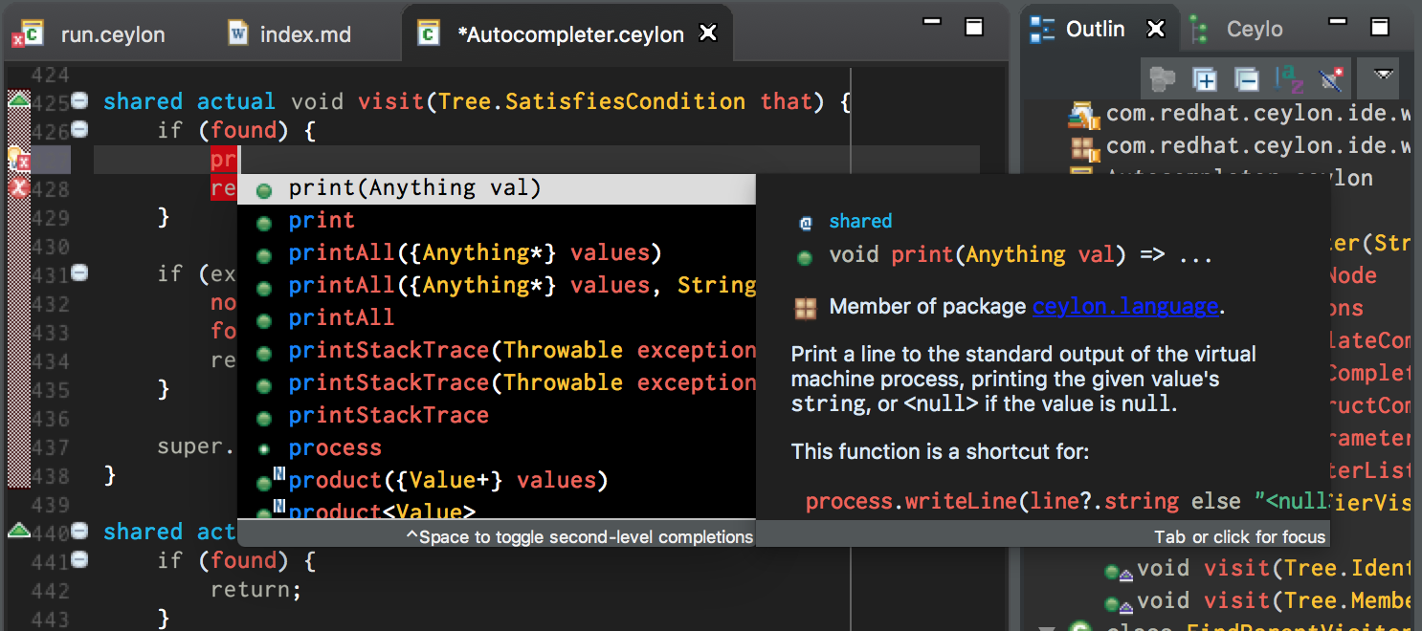
Task: Click the green icon beside process proposal
Action: click(264, 449)
